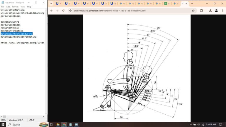Click the browser Forward arrow
The height and width of the screenshot is (127, 226).
57,11
